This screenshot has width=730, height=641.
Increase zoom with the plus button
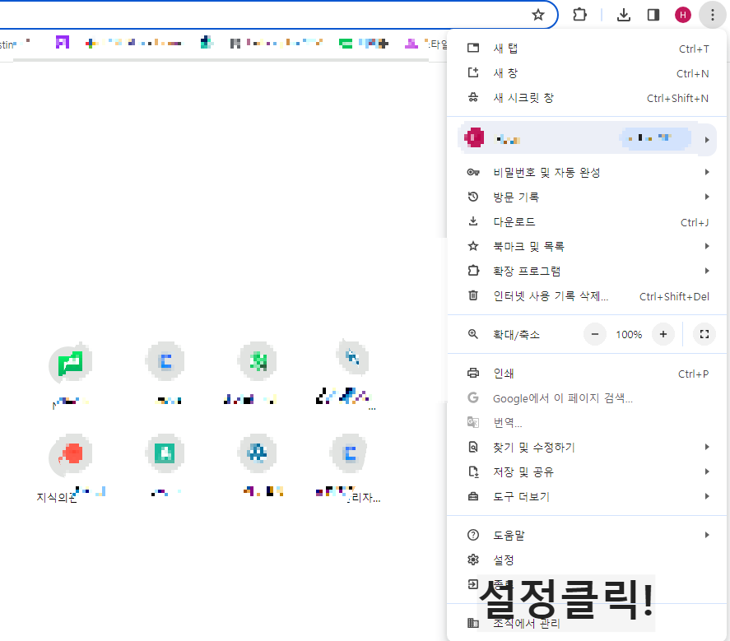[x=663, y=334]
